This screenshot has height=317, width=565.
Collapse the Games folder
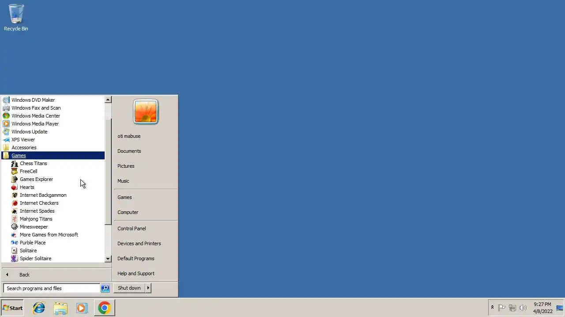pyautogui.click(x=53, y=155)
